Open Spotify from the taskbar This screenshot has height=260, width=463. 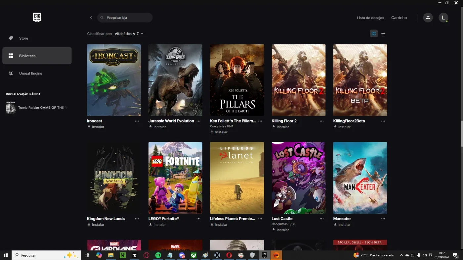tap(158, 255)
